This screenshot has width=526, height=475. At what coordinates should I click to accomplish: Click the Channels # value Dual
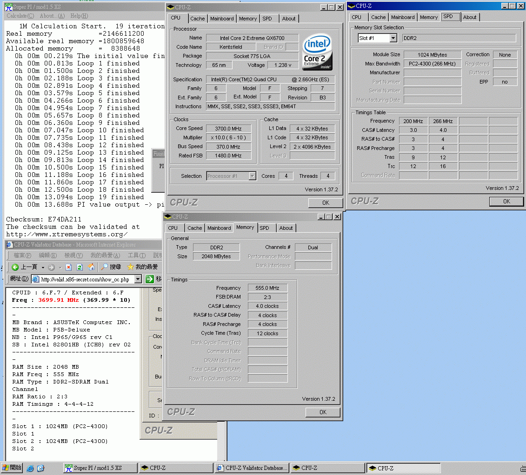coord(313,247)
